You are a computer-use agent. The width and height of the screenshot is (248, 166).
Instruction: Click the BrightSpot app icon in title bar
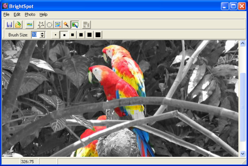(x=5, y=6)
